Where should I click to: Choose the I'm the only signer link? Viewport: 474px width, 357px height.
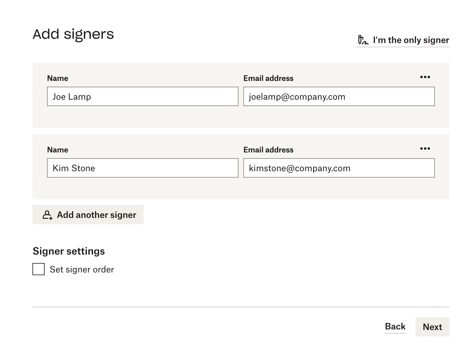[x=411, y=40]
